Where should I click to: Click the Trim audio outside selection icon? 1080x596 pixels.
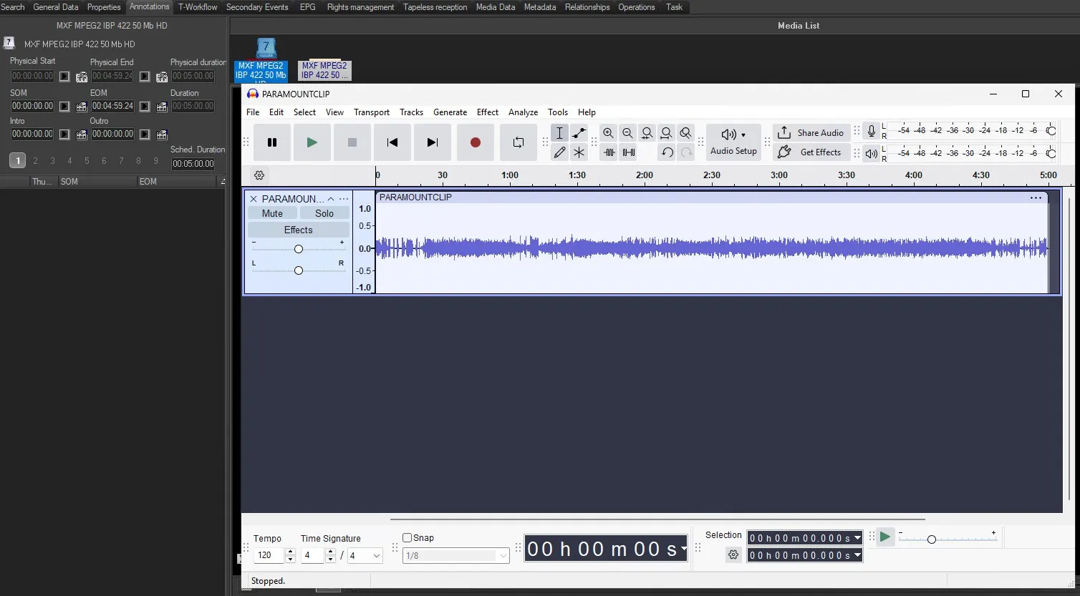point(609,152)
